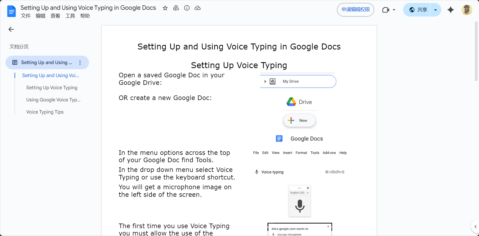Start a video call with camera icon
The image size is (479, 236).
pos(386,10)
